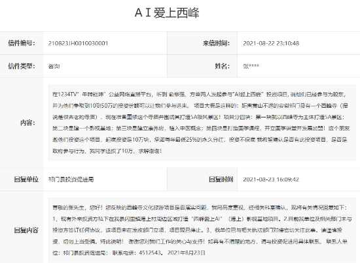Click the 信件类型 label cell
The image size is (360, 263).
(22, 66)
